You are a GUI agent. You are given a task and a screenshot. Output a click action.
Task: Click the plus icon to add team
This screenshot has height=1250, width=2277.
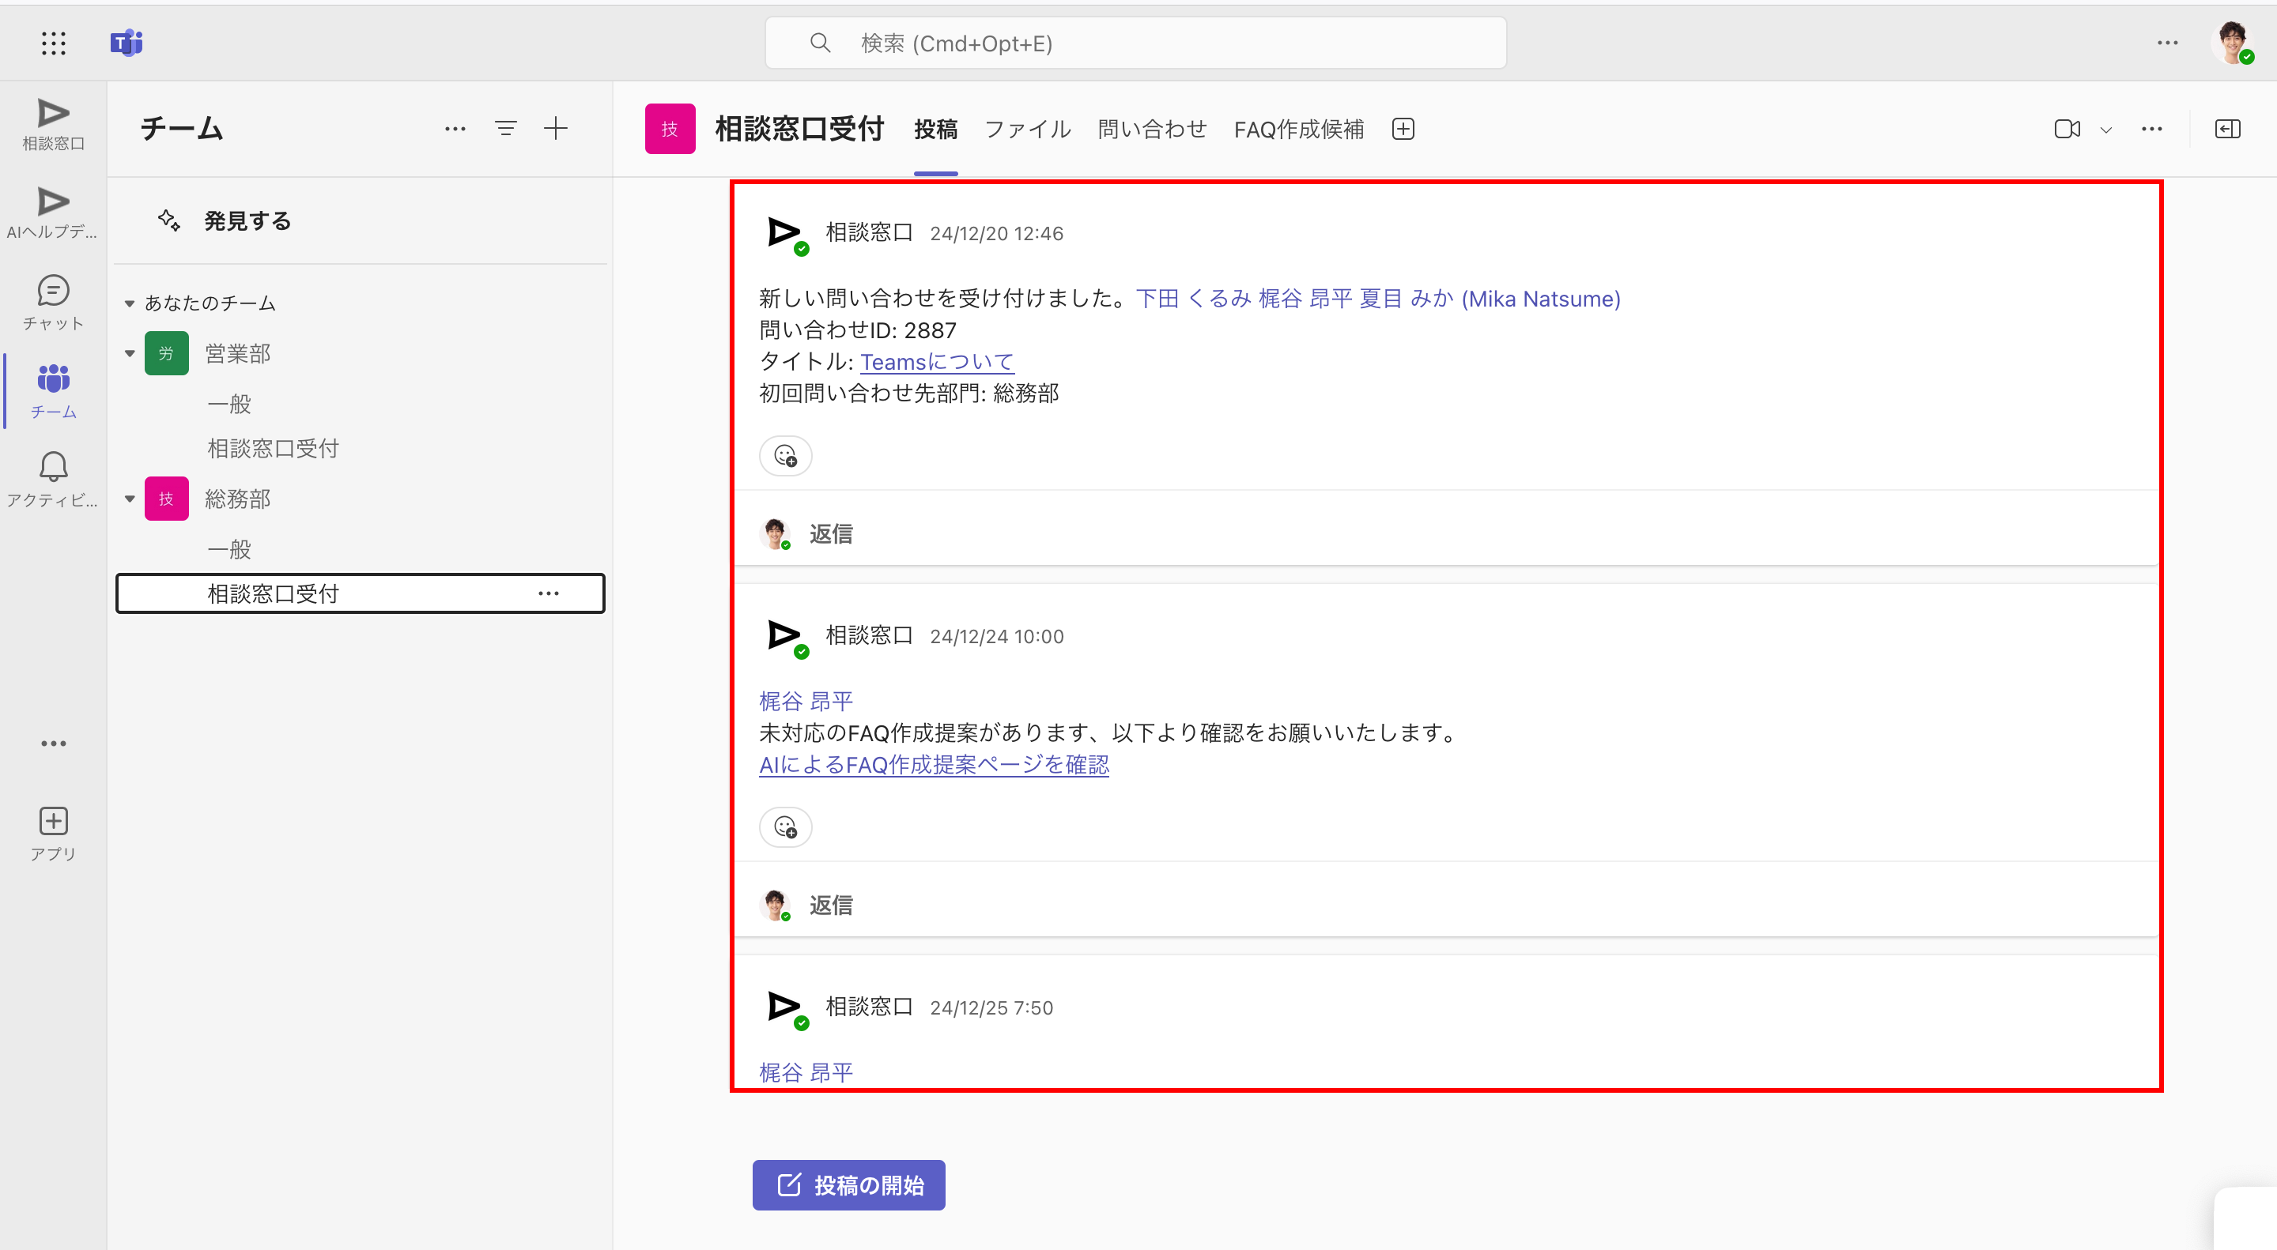555,129
